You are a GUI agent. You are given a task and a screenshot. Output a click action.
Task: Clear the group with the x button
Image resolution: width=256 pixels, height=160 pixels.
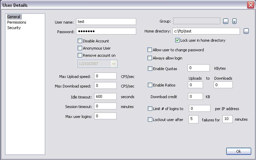point(234,22)
